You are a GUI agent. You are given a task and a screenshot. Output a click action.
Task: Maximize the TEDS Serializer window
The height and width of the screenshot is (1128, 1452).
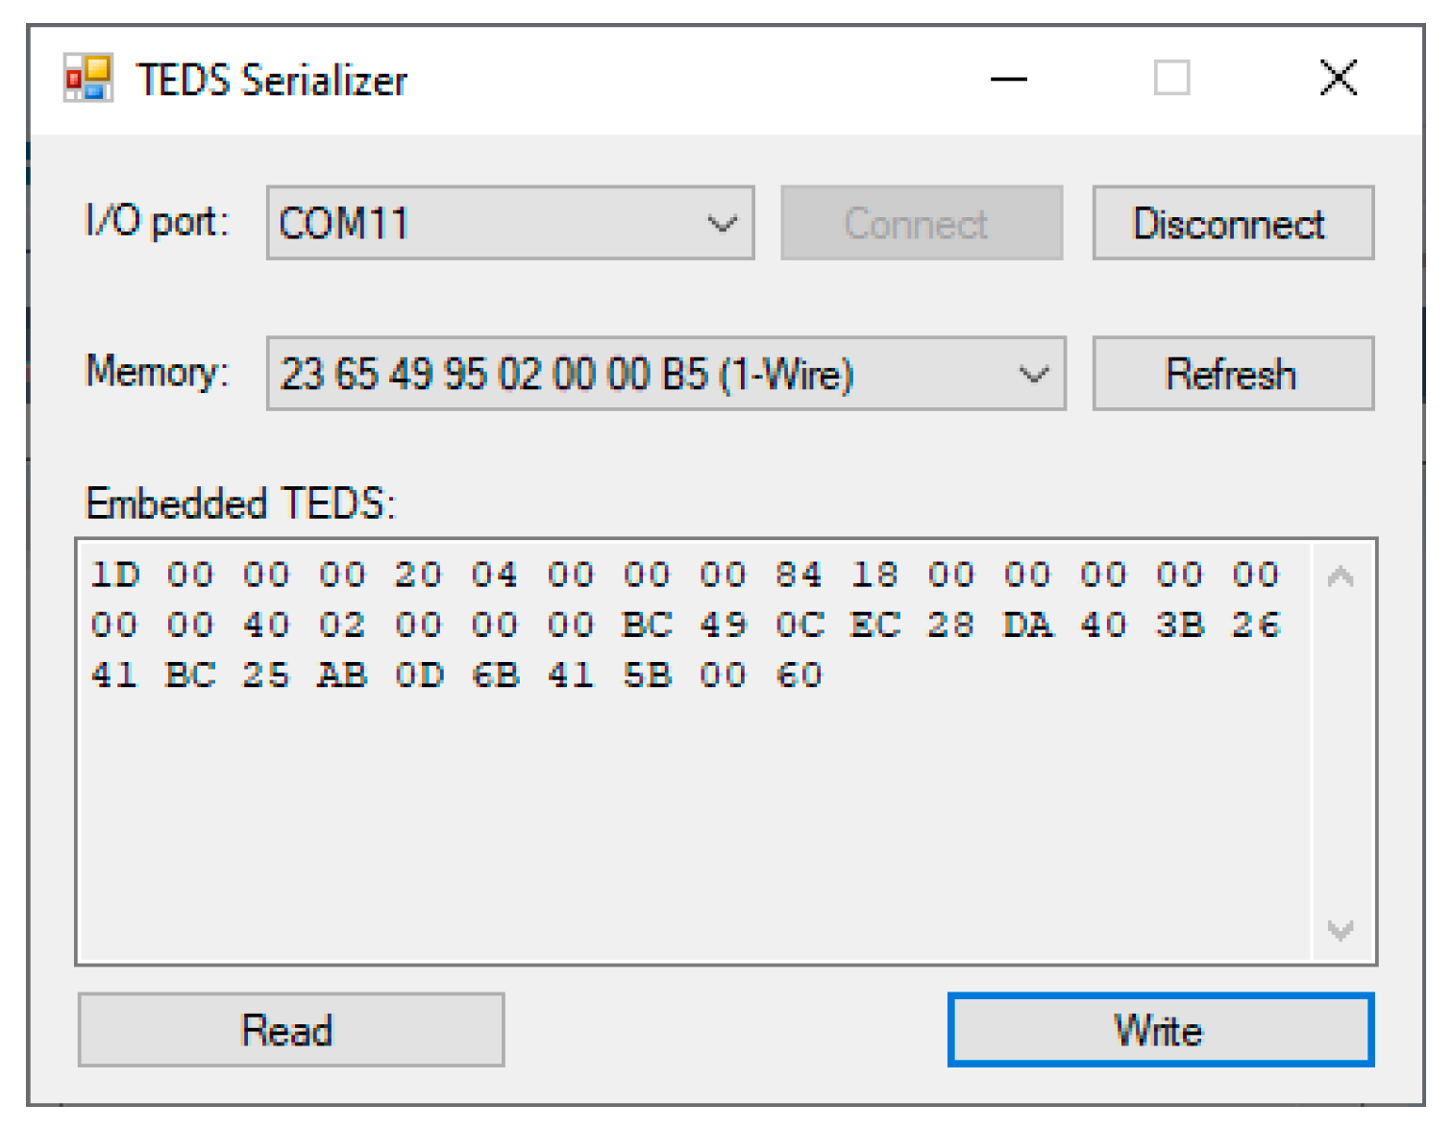[1171, 78]
